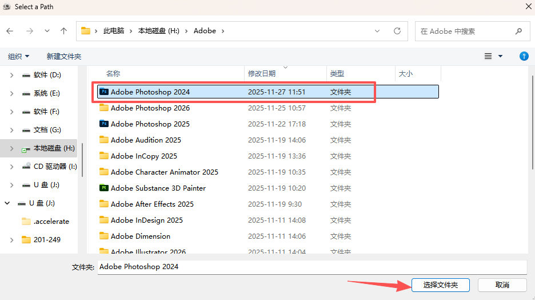Open the help question mark icon
535x300 pixels.
(x=524, y=56)
